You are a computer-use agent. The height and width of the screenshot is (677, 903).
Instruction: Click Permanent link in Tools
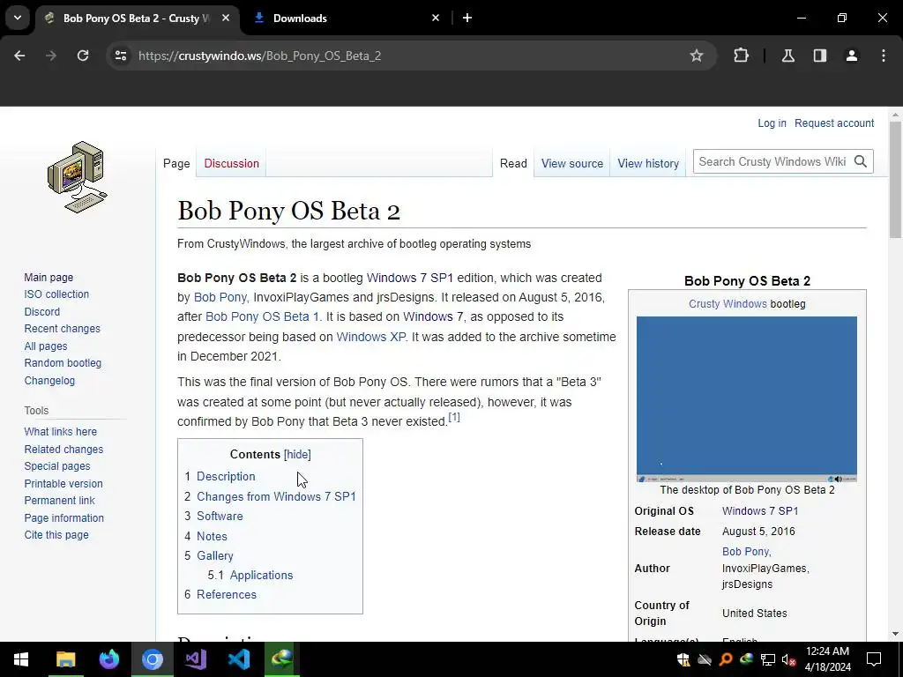click(x=59, y=501)
